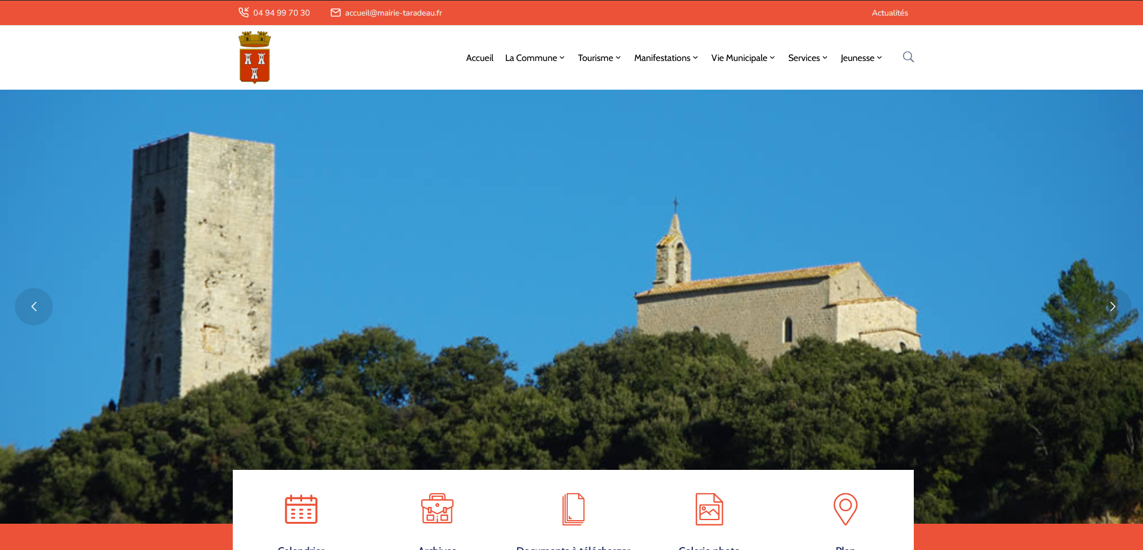Screen dimensions: 1143x550
Task: Click the envelope email icon
Action: 336,13
